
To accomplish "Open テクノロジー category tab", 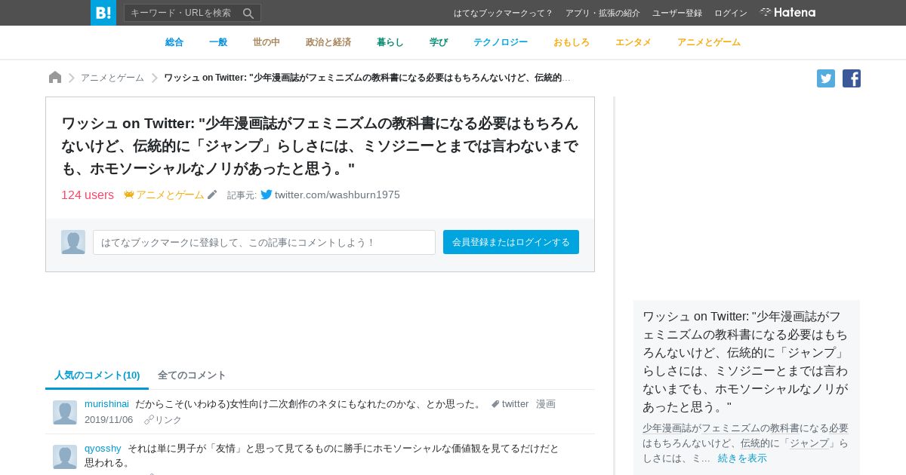I will pos(501,42).
